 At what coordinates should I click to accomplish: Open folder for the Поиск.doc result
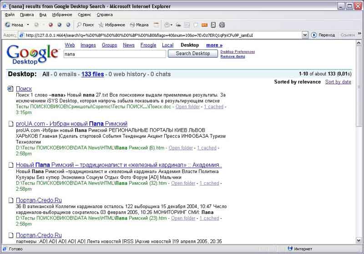point(187,107)
